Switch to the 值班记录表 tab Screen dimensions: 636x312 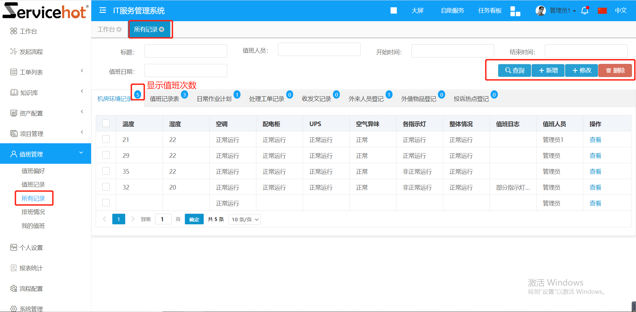pyautogui.click(x=164, y=99)
